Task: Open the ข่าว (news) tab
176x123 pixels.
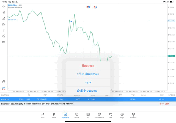Action: click(x=88, y=115)
